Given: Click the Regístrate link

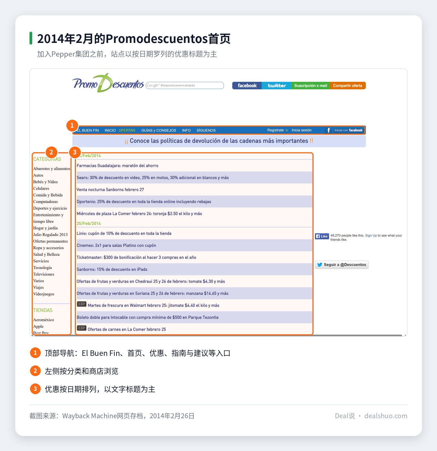Looking at the screenshot, I should point(276,130).
